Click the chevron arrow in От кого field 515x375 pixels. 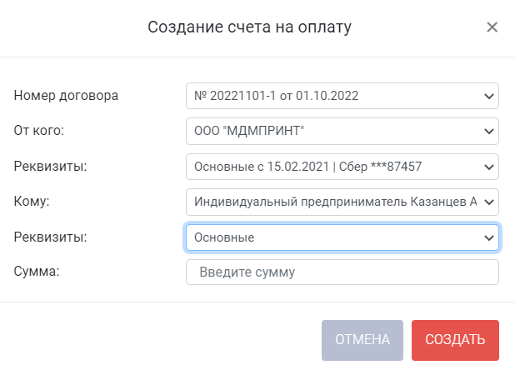(489, 132)
